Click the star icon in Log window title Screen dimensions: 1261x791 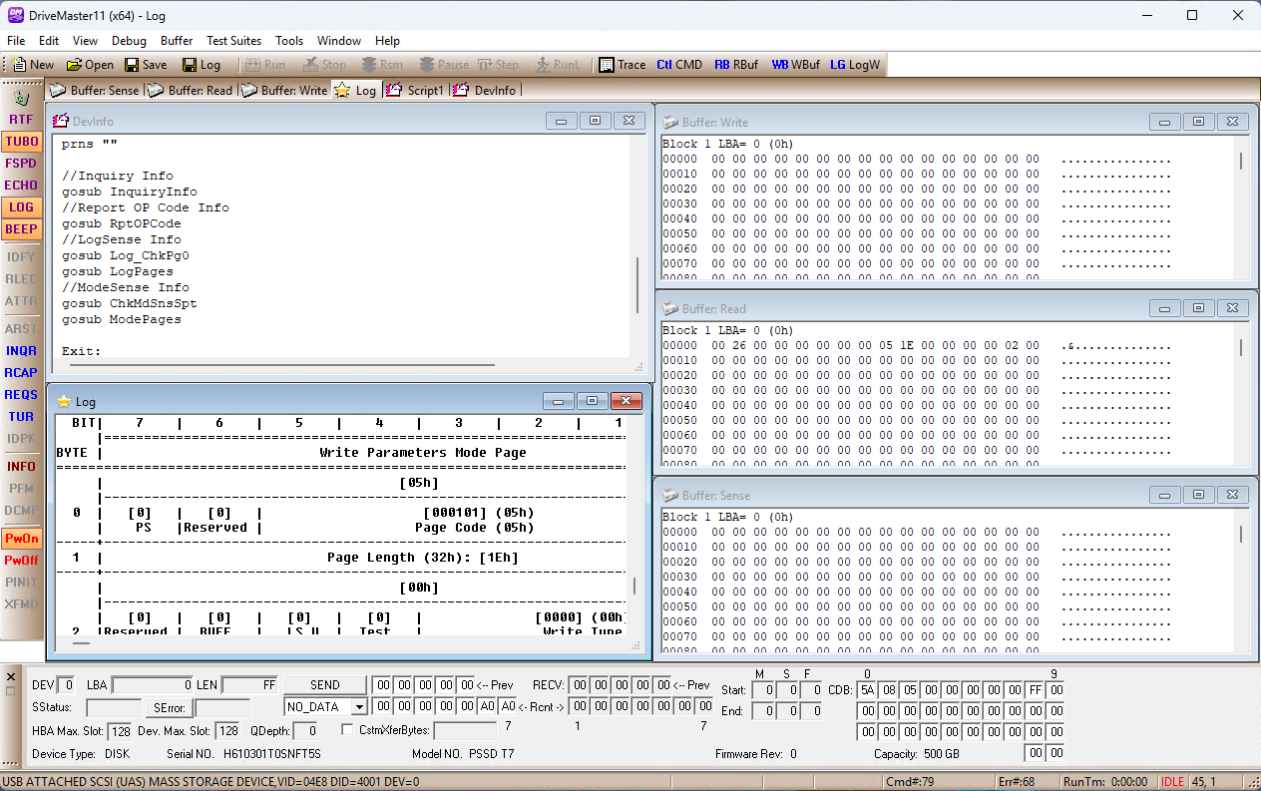point(64,401)
